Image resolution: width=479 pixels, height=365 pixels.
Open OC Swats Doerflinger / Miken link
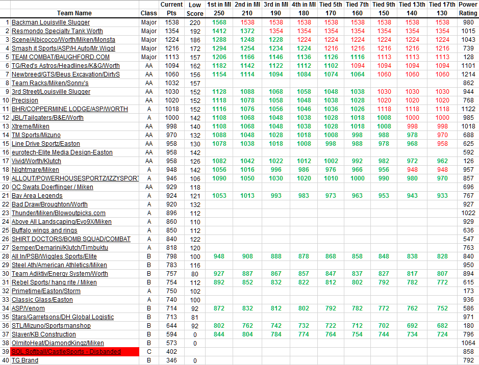(52, 187)
